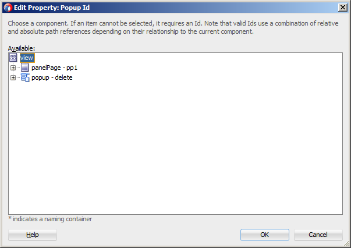This screenshot has height=248, width=351.
Task: Click the naming container footnote text
Action: 50,219
